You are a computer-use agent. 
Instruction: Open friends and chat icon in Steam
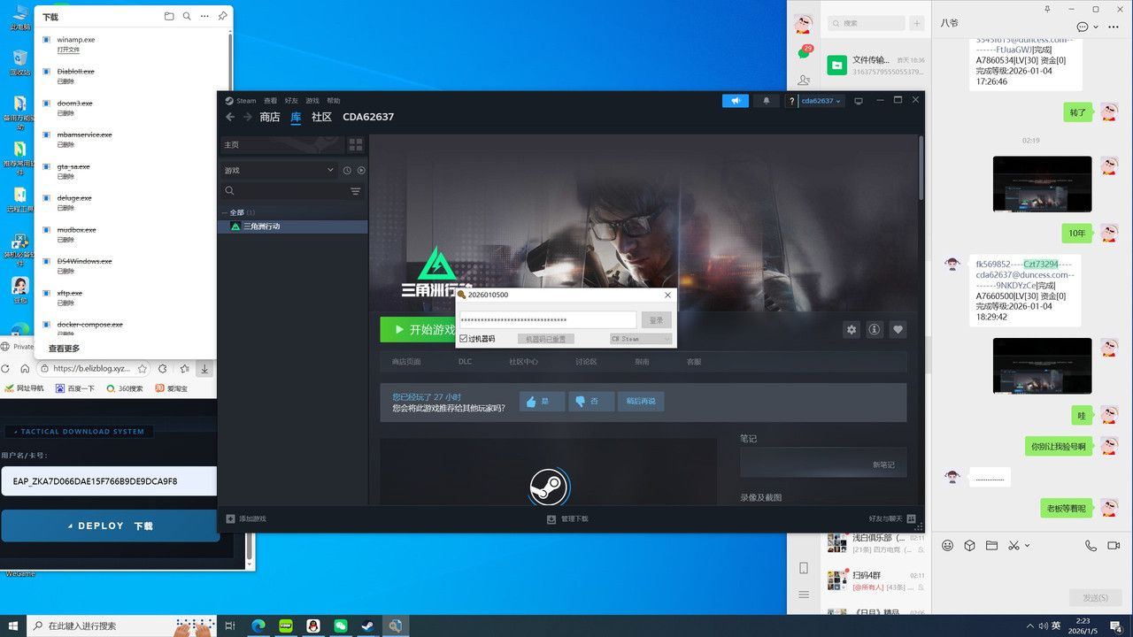tap(911, 519)
